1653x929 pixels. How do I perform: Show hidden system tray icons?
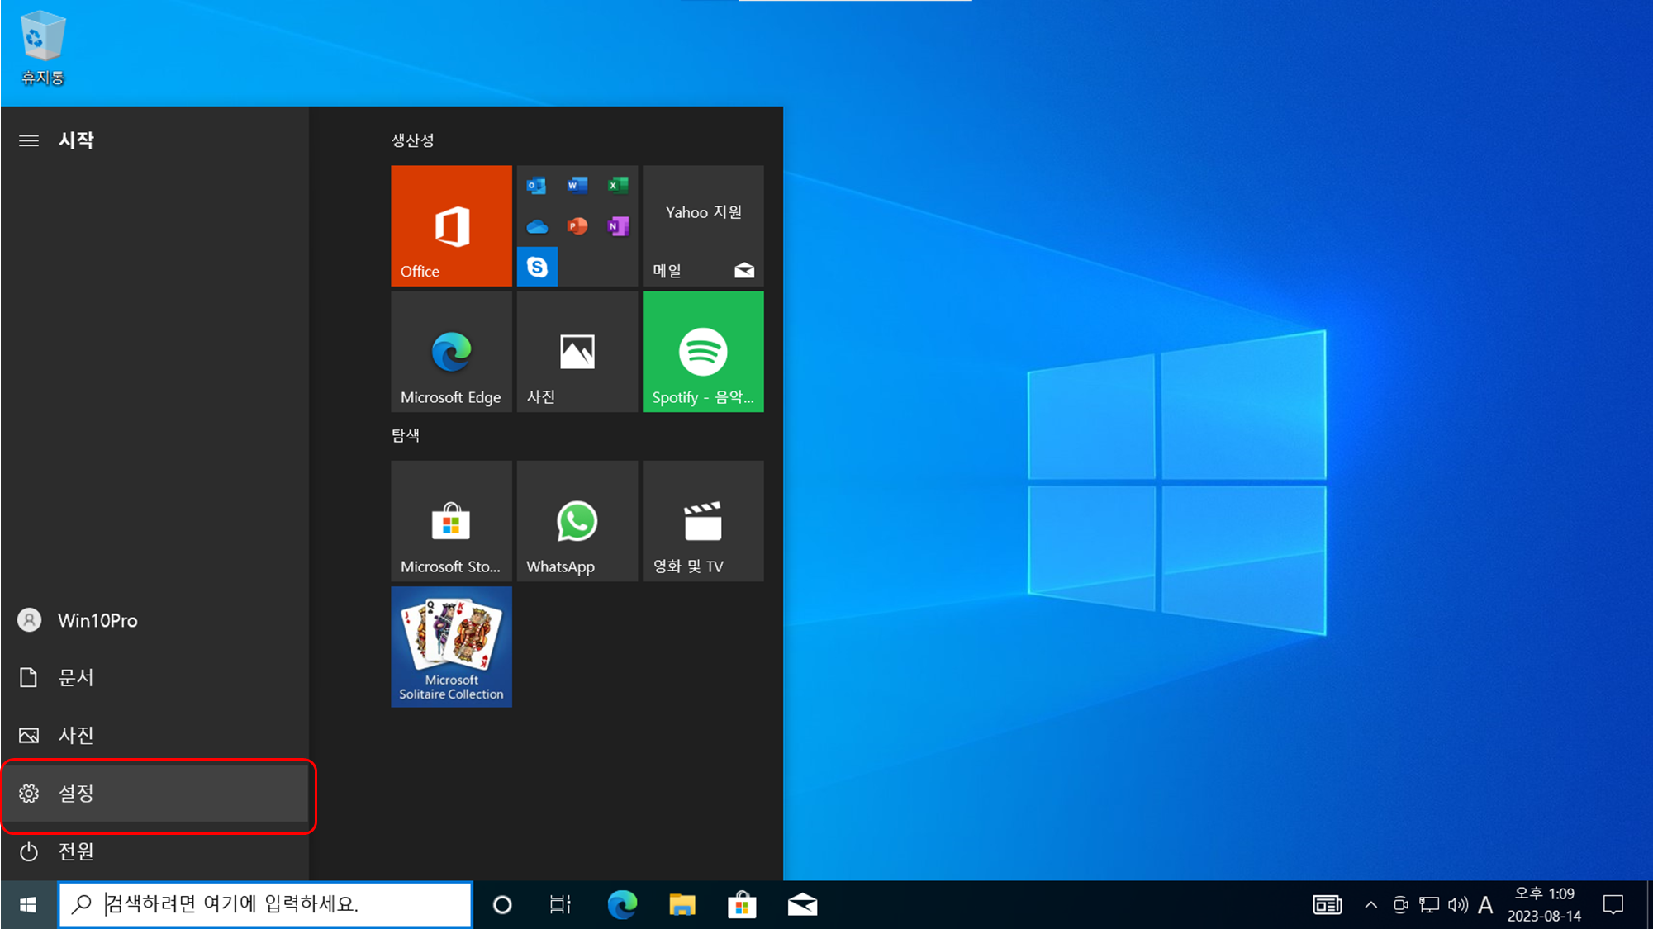pos(1370,905)
